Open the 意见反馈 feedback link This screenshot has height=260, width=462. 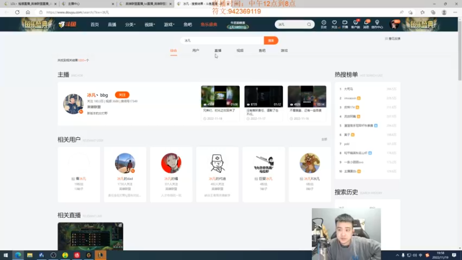(393, 39)
